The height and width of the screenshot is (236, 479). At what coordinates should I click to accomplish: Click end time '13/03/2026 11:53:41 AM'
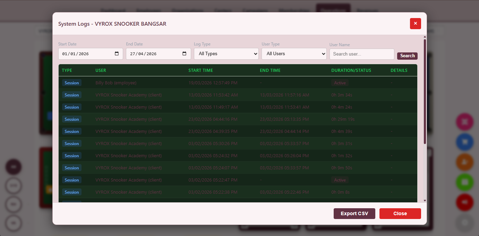click(x=284, y=107)
